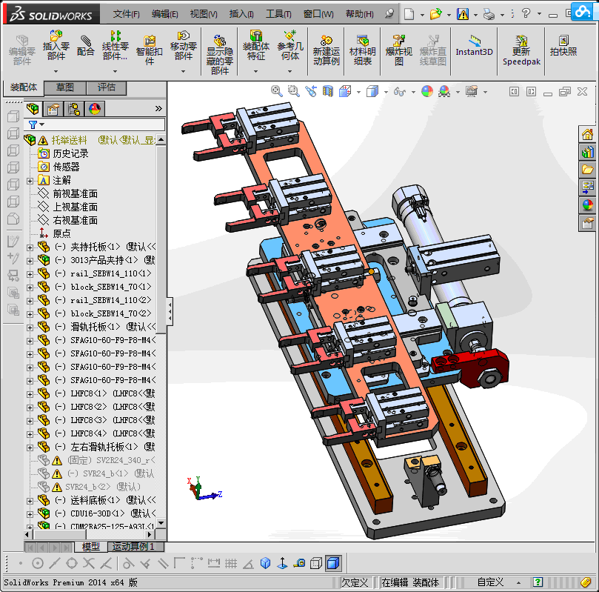Open Display Style cube icon
Screen dimensions: 599x592
(372, 91)
